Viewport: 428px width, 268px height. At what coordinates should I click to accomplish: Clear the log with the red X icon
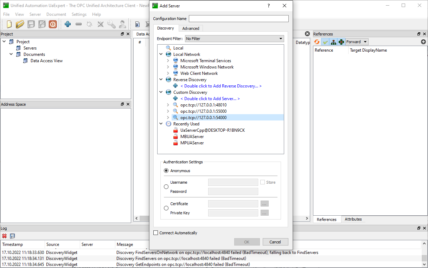(x=5, y=236)
